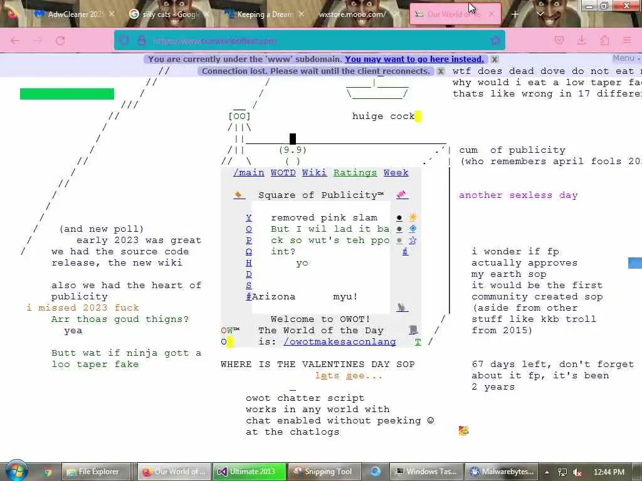
Task: Click the Y letter link
Action: 248,217
